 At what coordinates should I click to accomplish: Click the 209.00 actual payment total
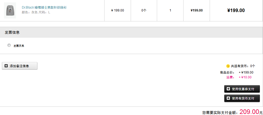point(249,112)
